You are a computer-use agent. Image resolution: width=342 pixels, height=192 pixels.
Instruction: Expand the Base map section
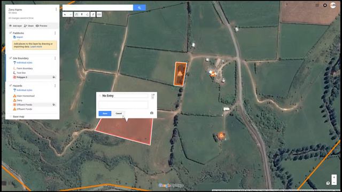(11, 117)
